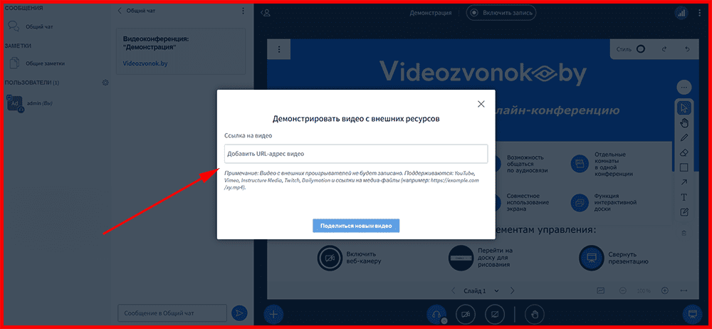Screen dimensions: 712x329
Task: Click fit to width icon
Action: point(684,291)
